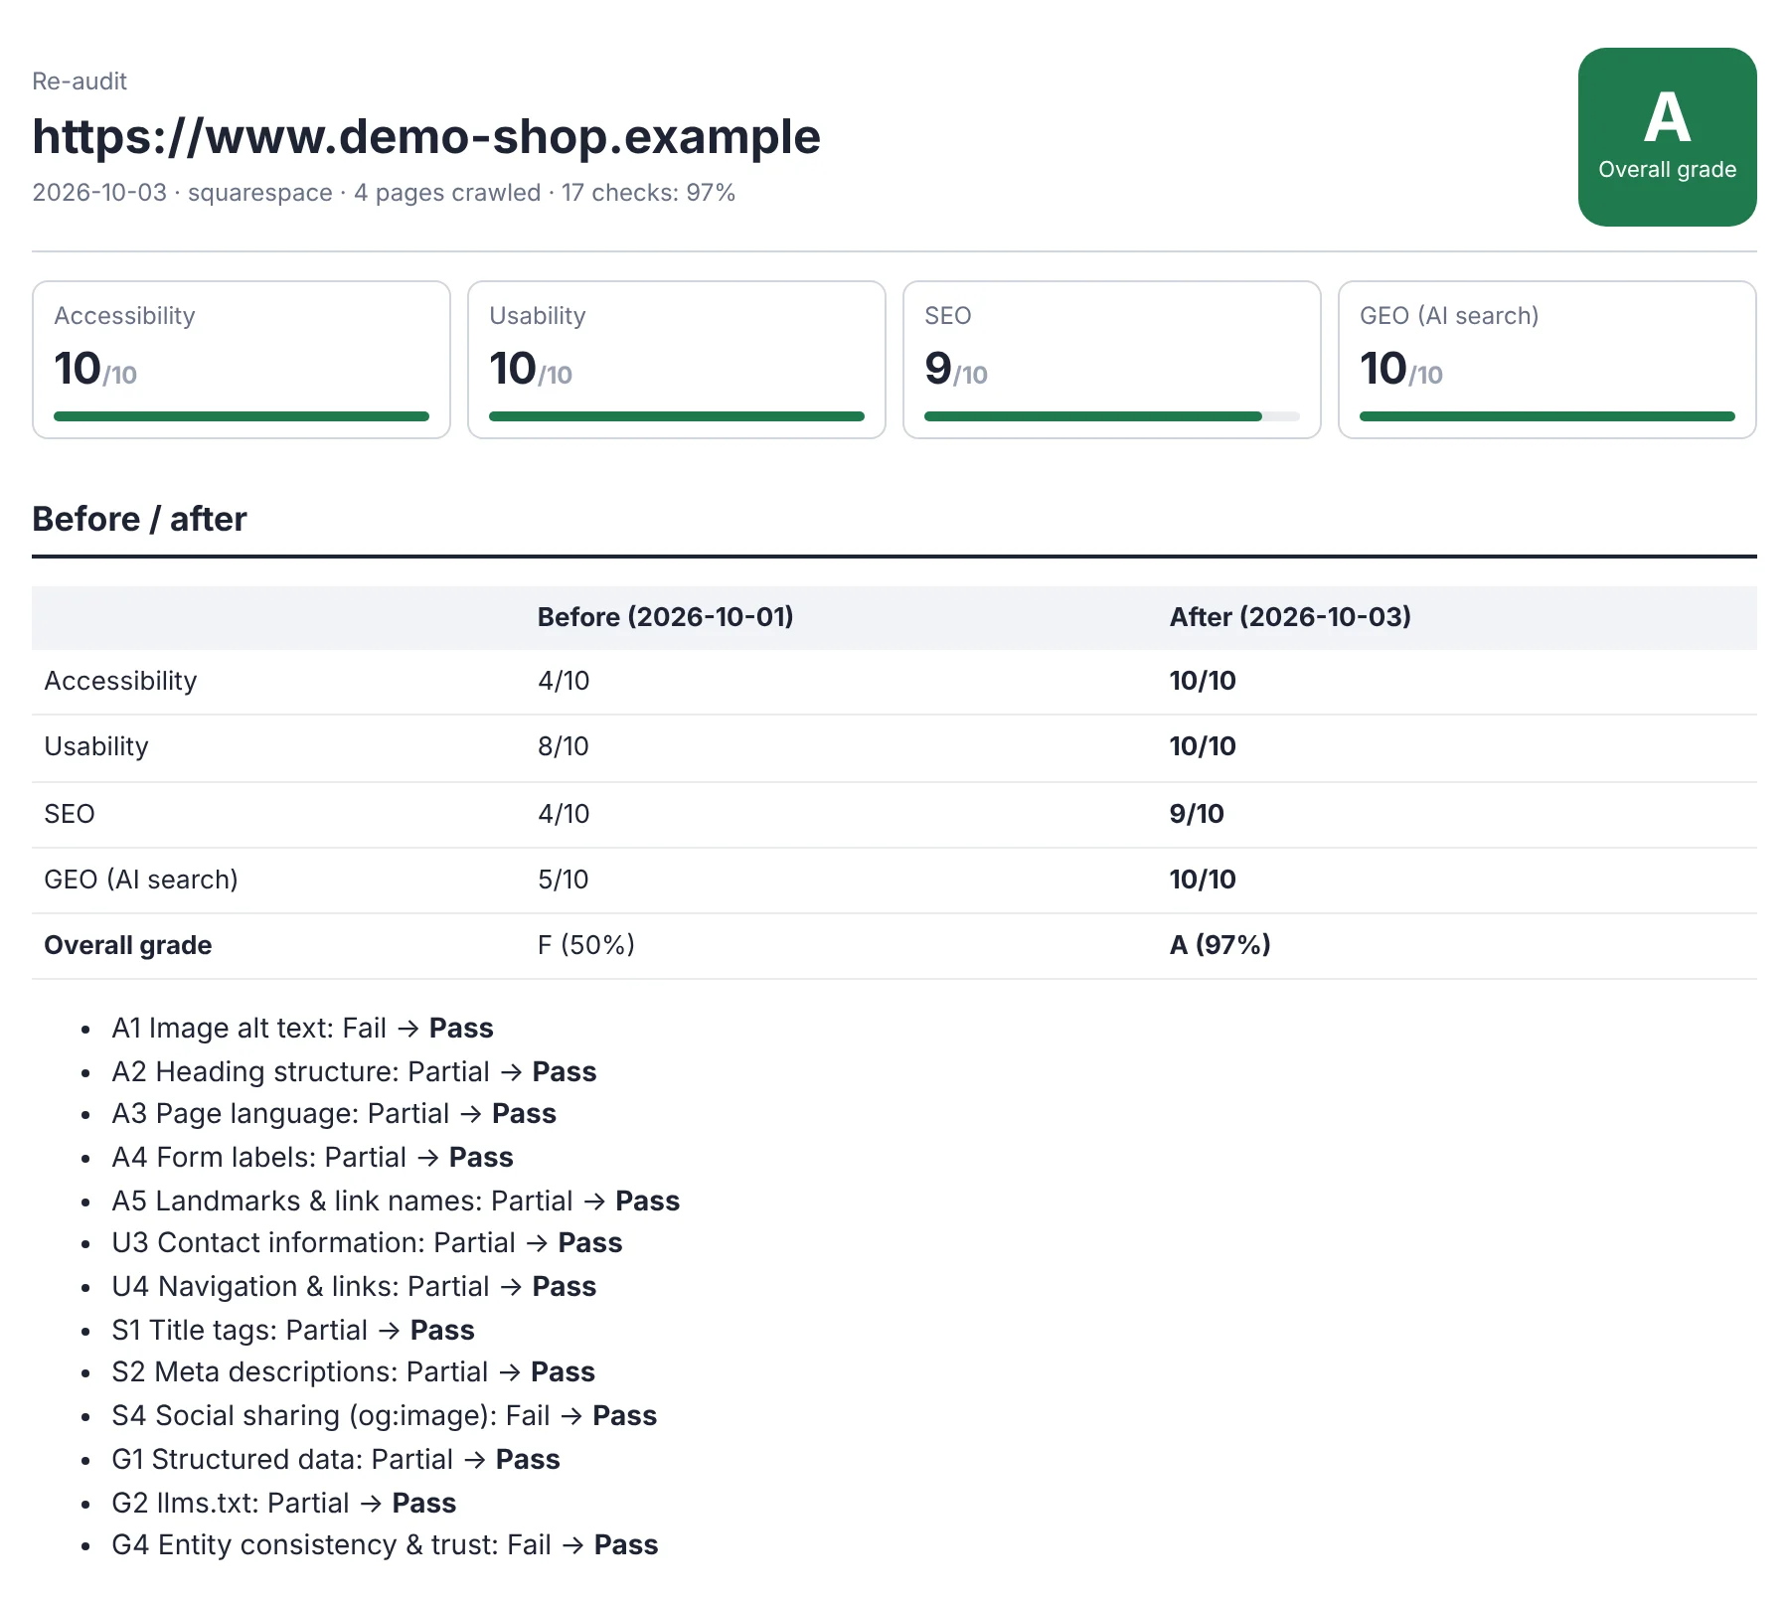The height and width of the screenshot is (1602, 1789).
Task: Click the A3 Page language item
Action: [x=334, y=1113]
